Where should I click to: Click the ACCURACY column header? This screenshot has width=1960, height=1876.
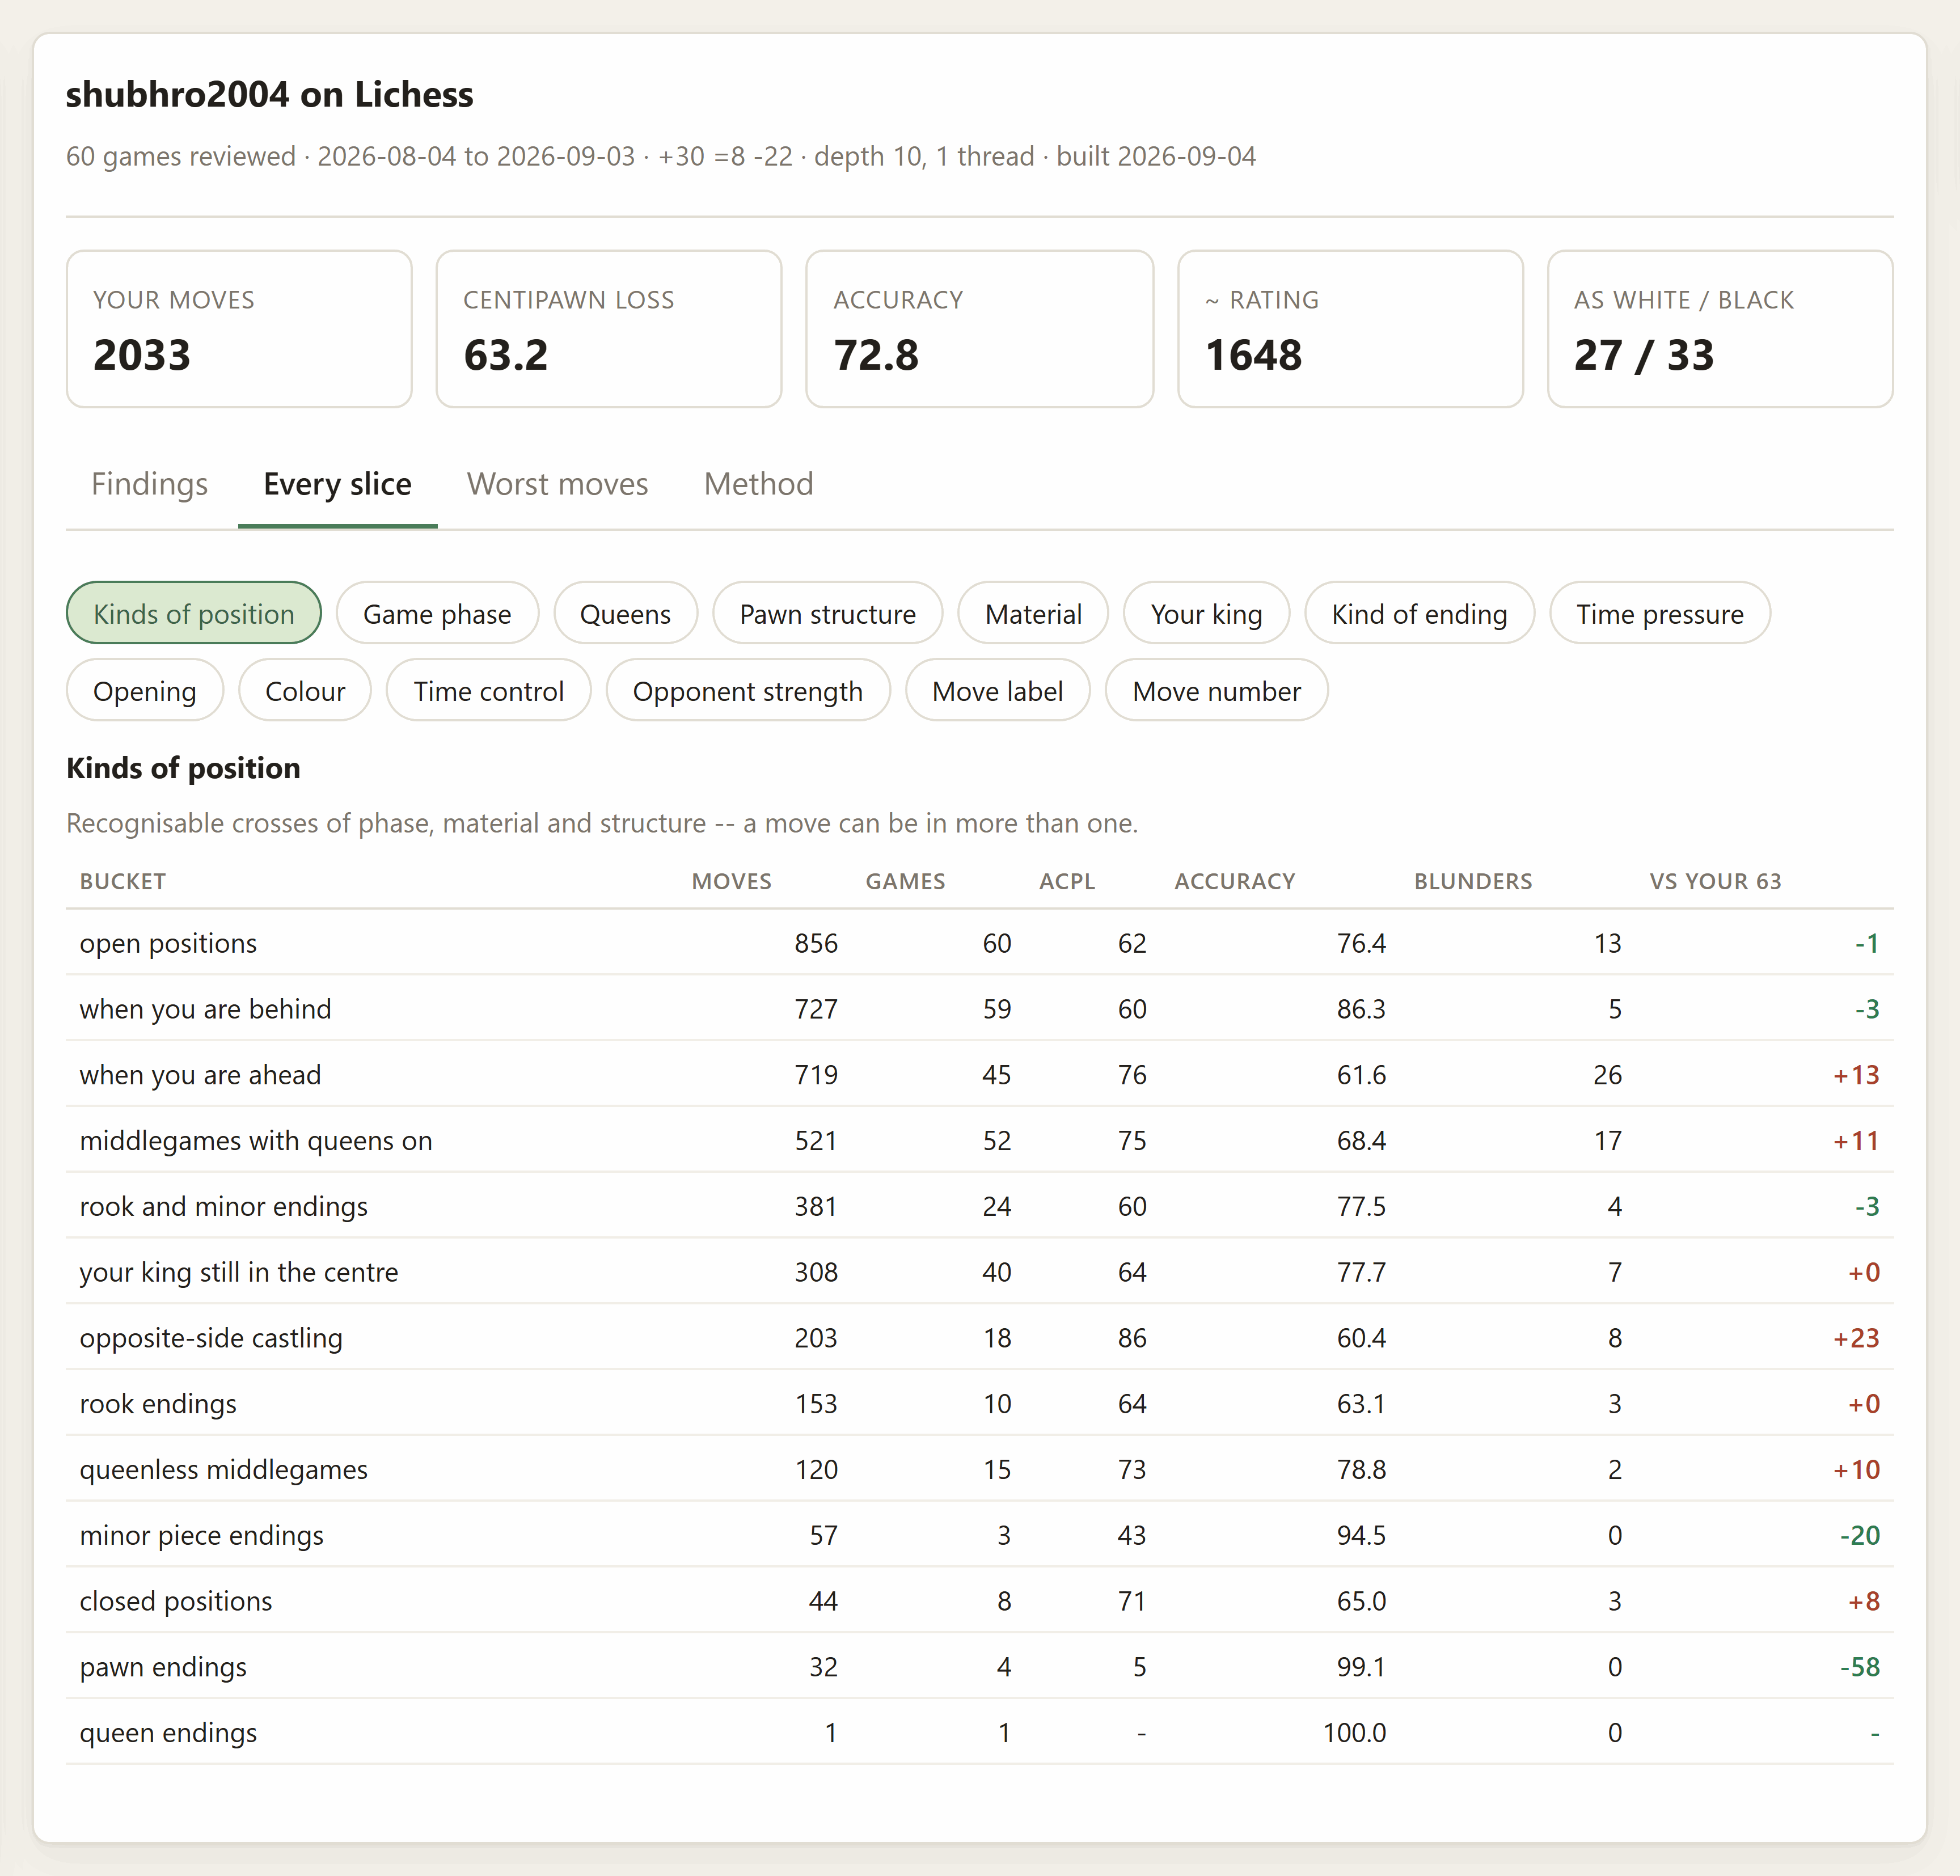point(1235,881)
